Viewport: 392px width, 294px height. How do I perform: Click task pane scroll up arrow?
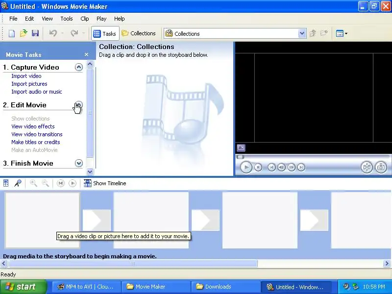(90, 64)
